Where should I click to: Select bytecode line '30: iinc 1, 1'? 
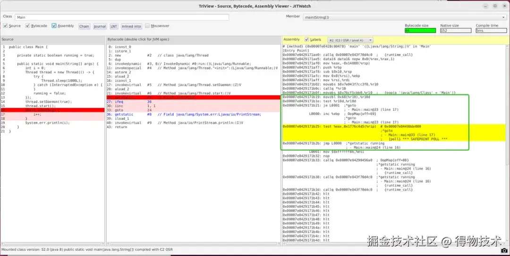[x=131, y=106]
